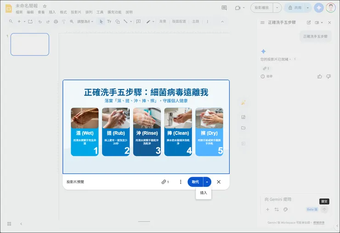Toggle the Gemini sparkle panel button
Screen dimensions: 340x233
[x=319, y=8]
